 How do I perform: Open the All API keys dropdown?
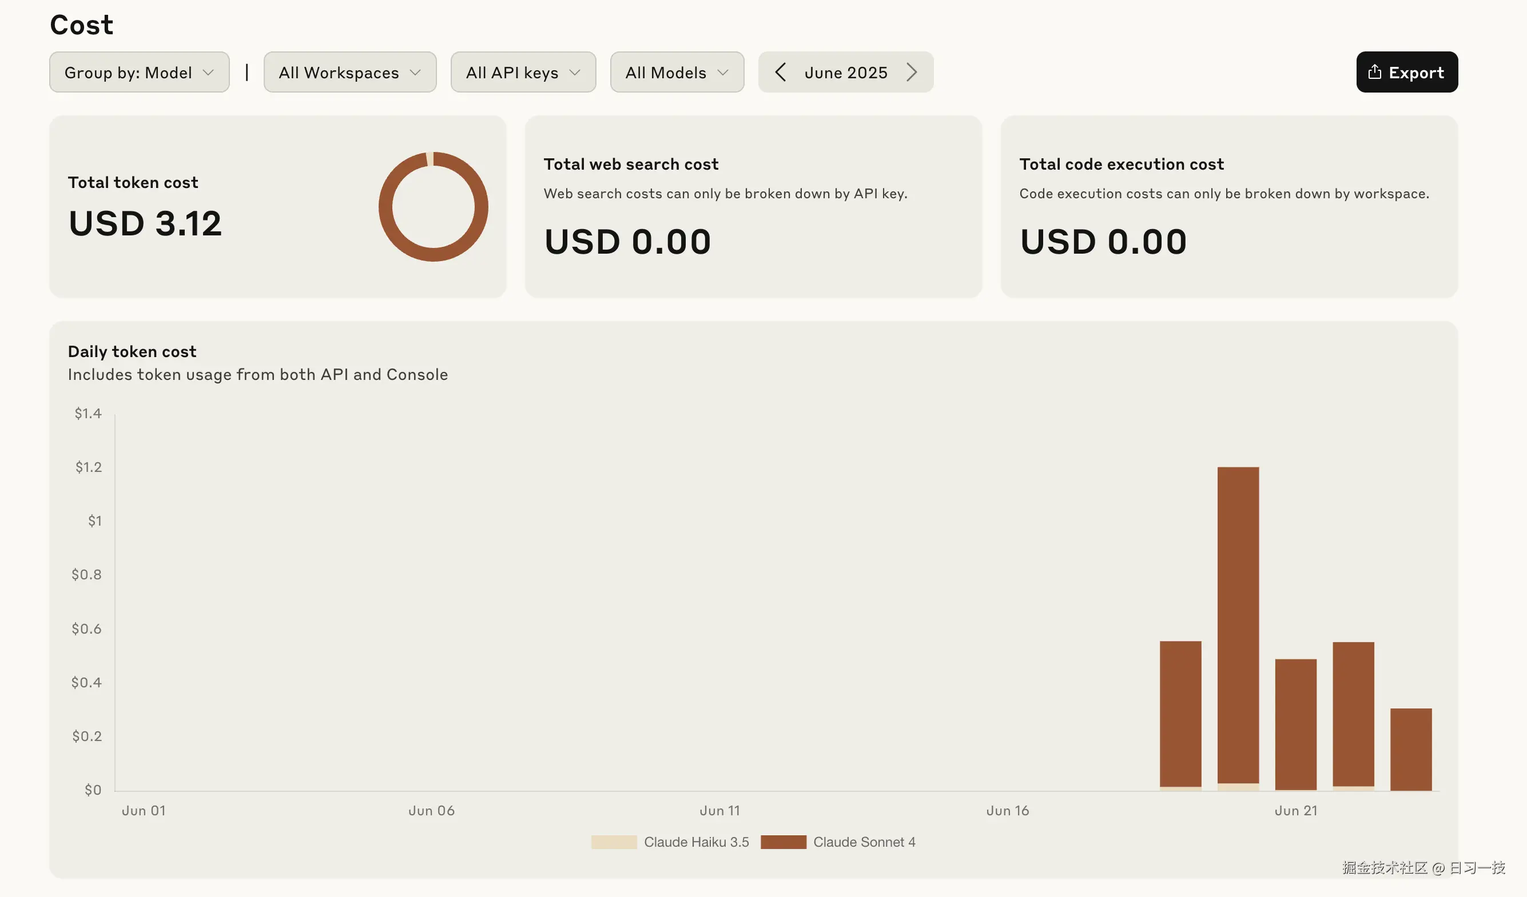[x=523, y=73]
